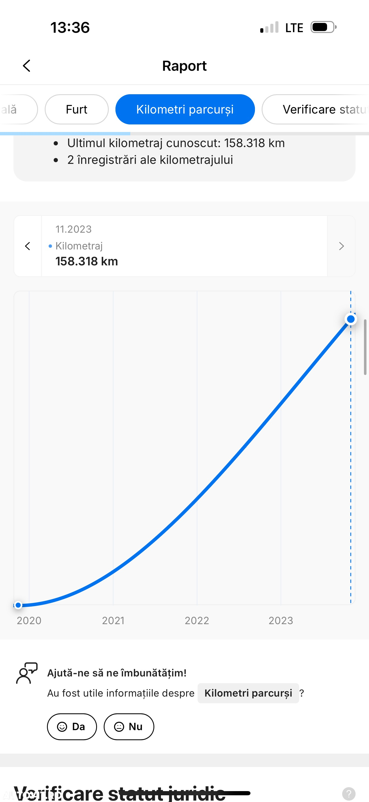Tap the page scrollbar on the right
Image resolution: width=369 pixels, height=802 pixels.
point(365,347)
